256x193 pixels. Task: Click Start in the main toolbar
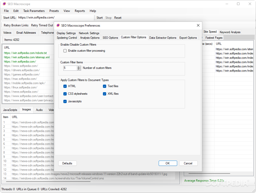pyautogui.click(x=100, y=18)
